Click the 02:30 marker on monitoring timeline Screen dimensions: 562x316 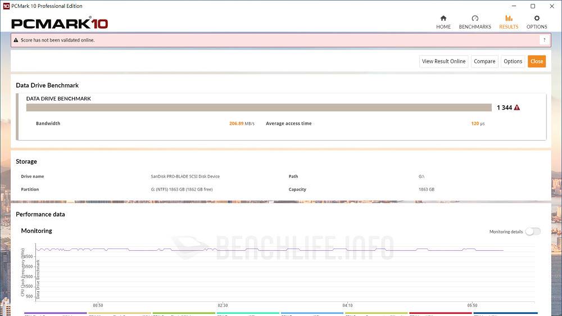[223, 305]
